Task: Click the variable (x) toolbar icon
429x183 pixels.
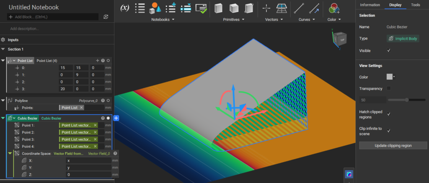Action: (x=124, y=8)
